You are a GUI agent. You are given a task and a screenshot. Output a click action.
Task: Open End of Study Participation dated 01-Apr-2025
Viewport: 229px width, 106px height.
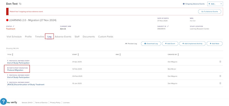click(18, 63)
